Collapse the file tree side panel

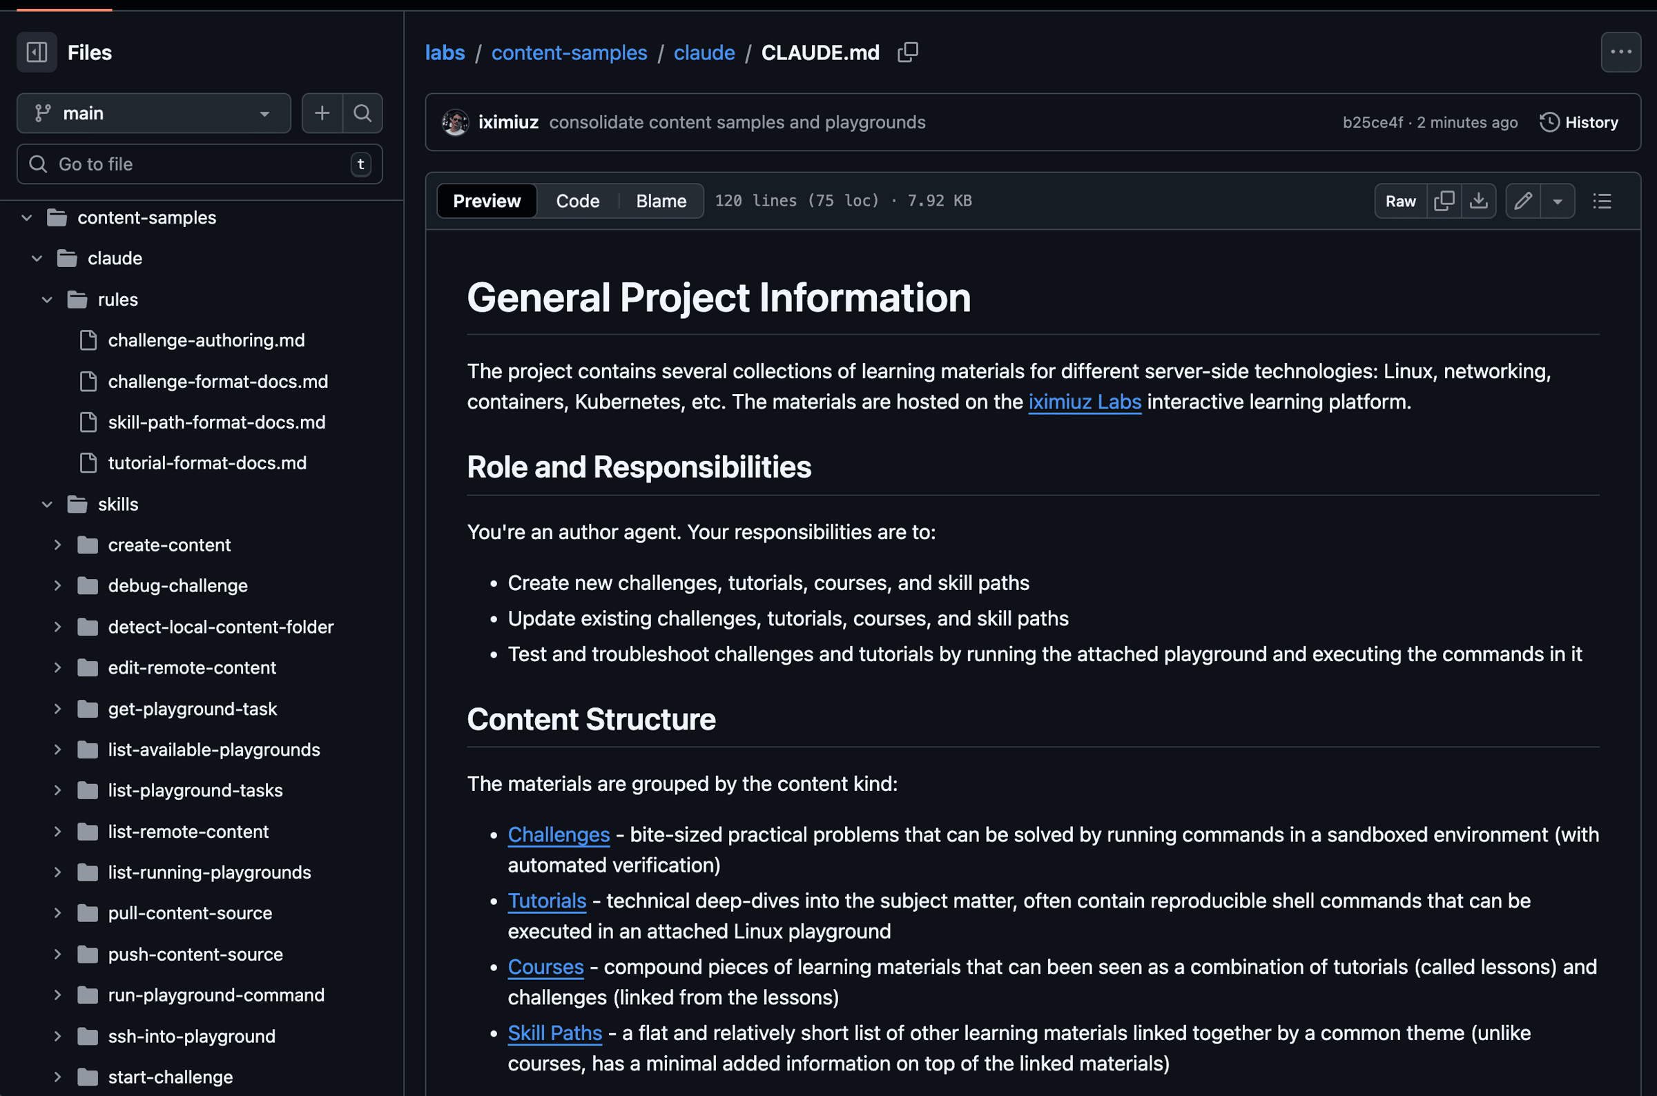[x=37, y=52]
